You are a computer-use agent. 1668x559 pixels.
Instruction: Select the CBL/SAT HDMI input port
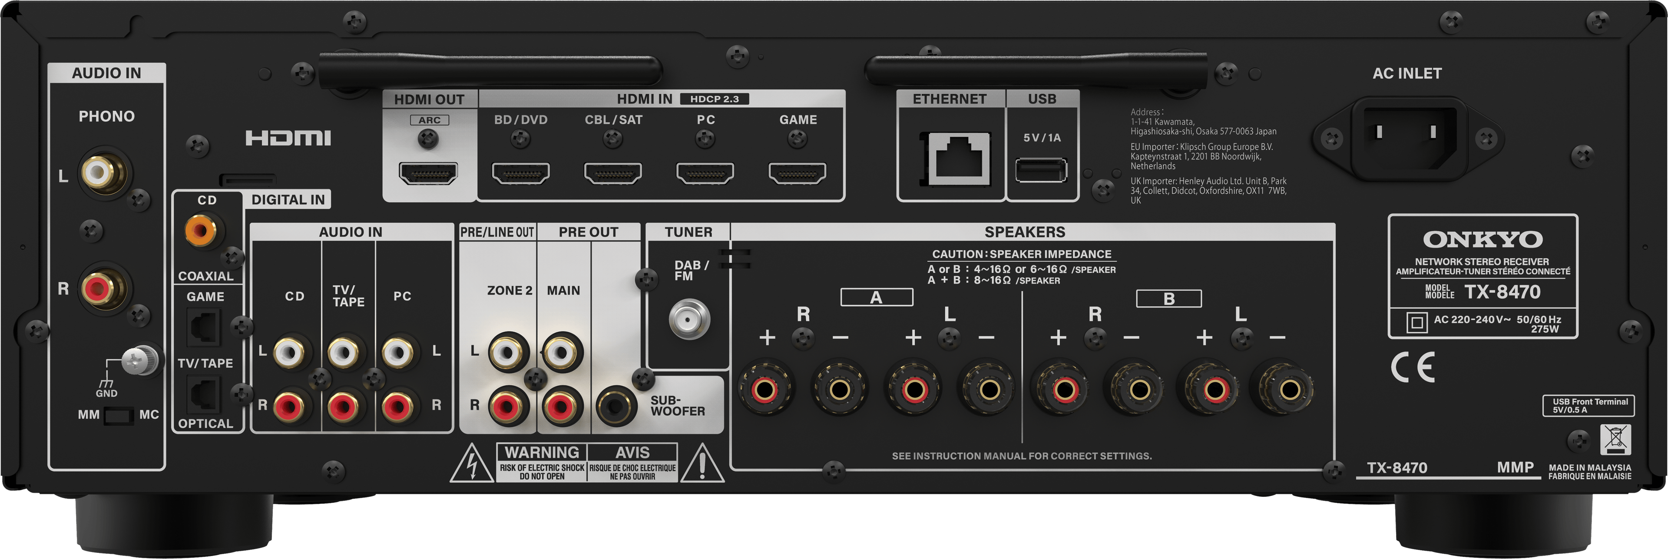(x=612, y=173)
